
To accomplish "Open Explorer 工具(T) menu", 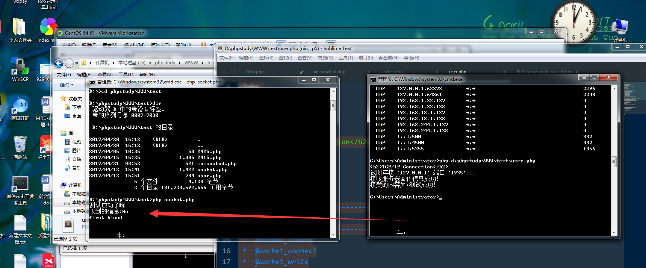I will point(126,75).
